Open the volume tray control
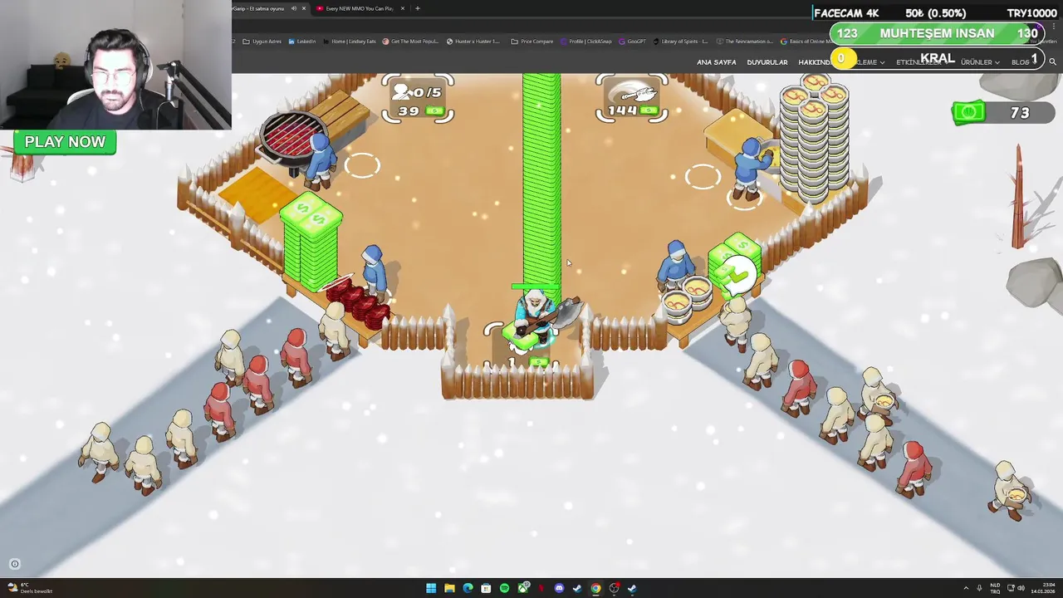 1021,588
